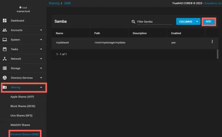Image resolution: width=222 pixels, height=137 pixels.
Task: Click the Tasks calendar icon
Action: pyautogui.click(x=5, y=49)
